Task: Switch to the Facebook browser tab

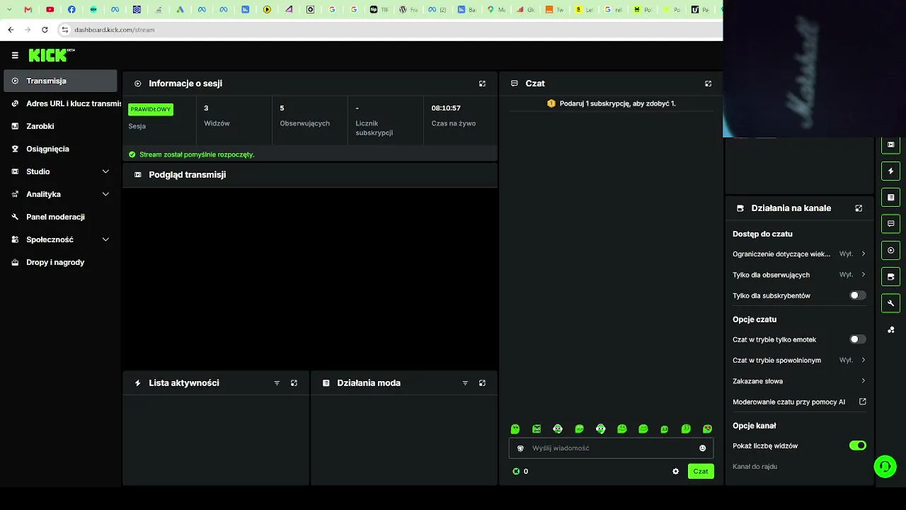Action: pyautogui.click(x=71, y=10)
